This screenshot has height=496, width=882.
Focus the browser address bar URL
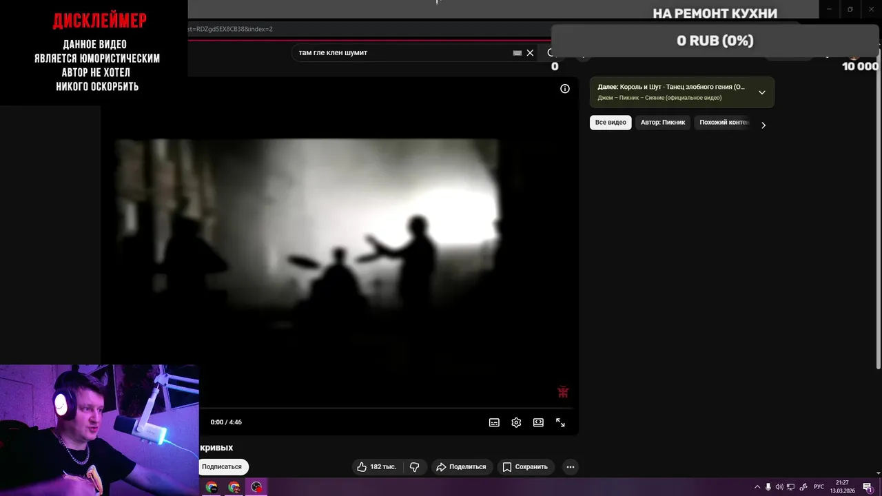[x=369, y=29]
